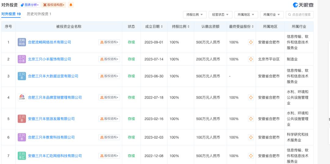Open the 经营状态 filter dropdown

220,15
